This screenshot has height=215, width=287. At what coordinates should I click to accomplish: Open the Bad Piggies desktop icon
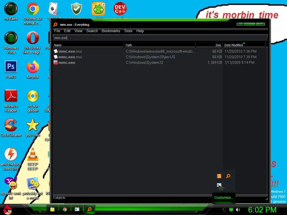coord(98,9)
